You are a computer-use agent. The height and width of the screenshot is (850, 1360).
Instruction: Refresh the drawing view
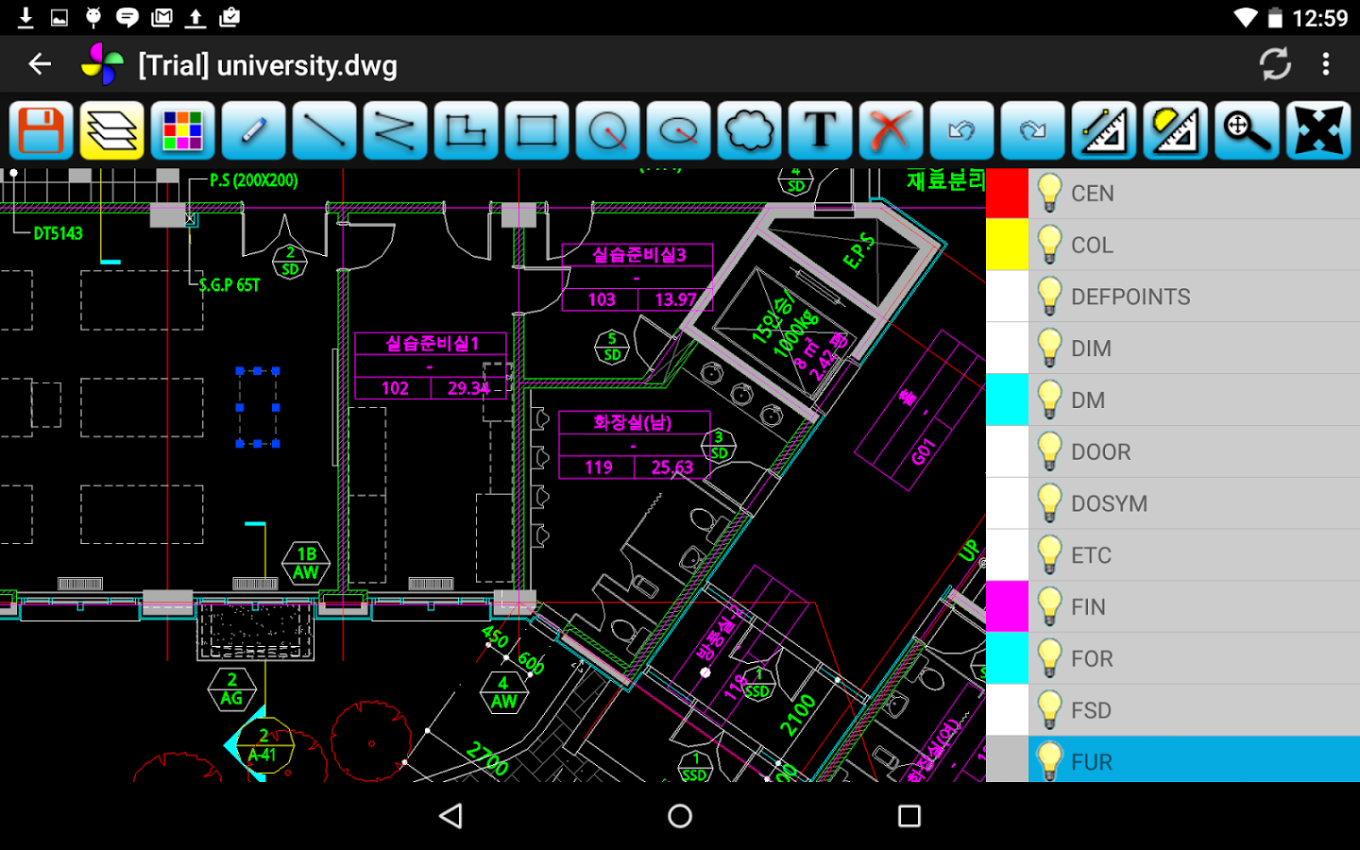pyautogui.click(x=1275, y=63)
